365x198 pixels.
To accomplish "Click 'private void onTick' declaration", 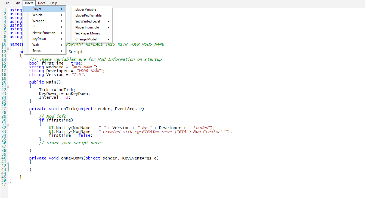I will point(86,109).
